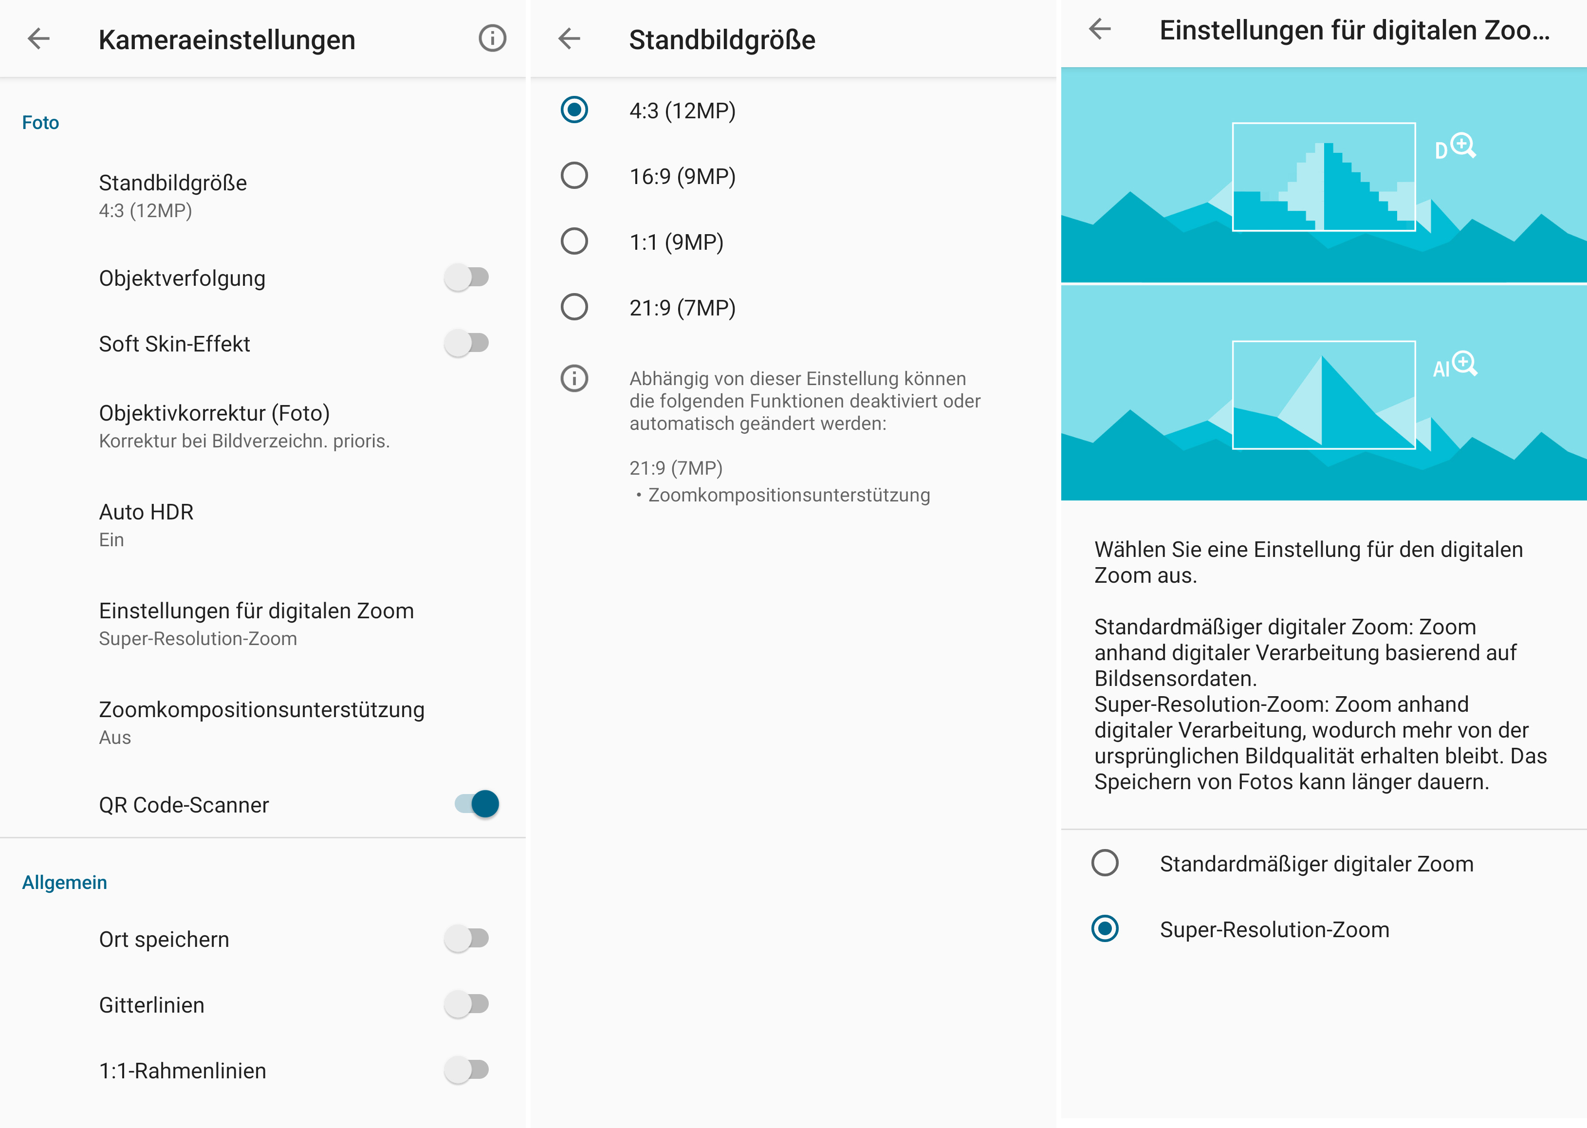Enable Soft Skin-Effekt switch

[x=467, y=343]
